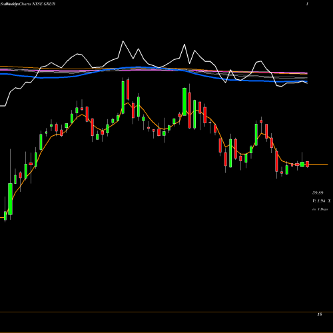Select the 59.89 price value label
Viewport: 333px width, 333px height.
point(318,192)
